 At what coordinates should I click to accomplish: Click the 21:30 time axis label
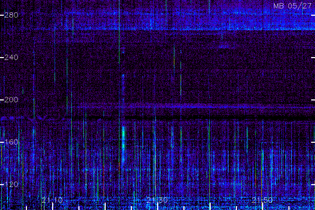tap(157, 200)
